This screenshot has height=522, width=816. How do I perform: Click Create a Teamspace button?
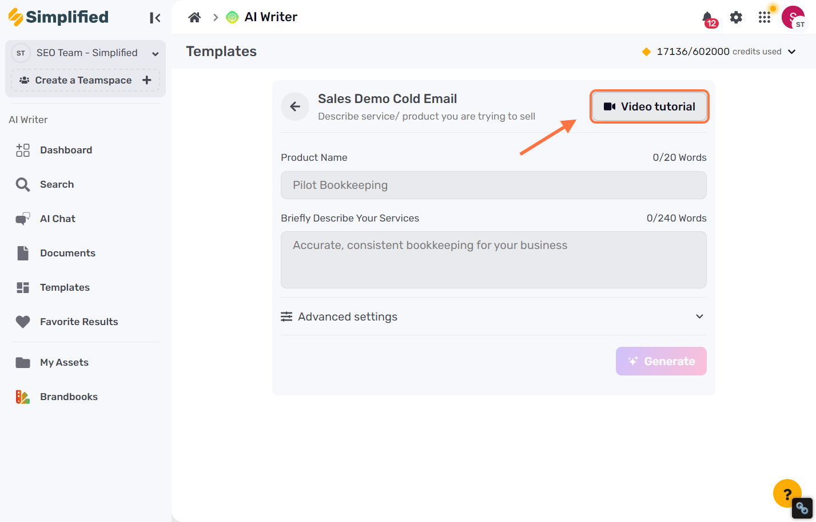tap(85, 80)
